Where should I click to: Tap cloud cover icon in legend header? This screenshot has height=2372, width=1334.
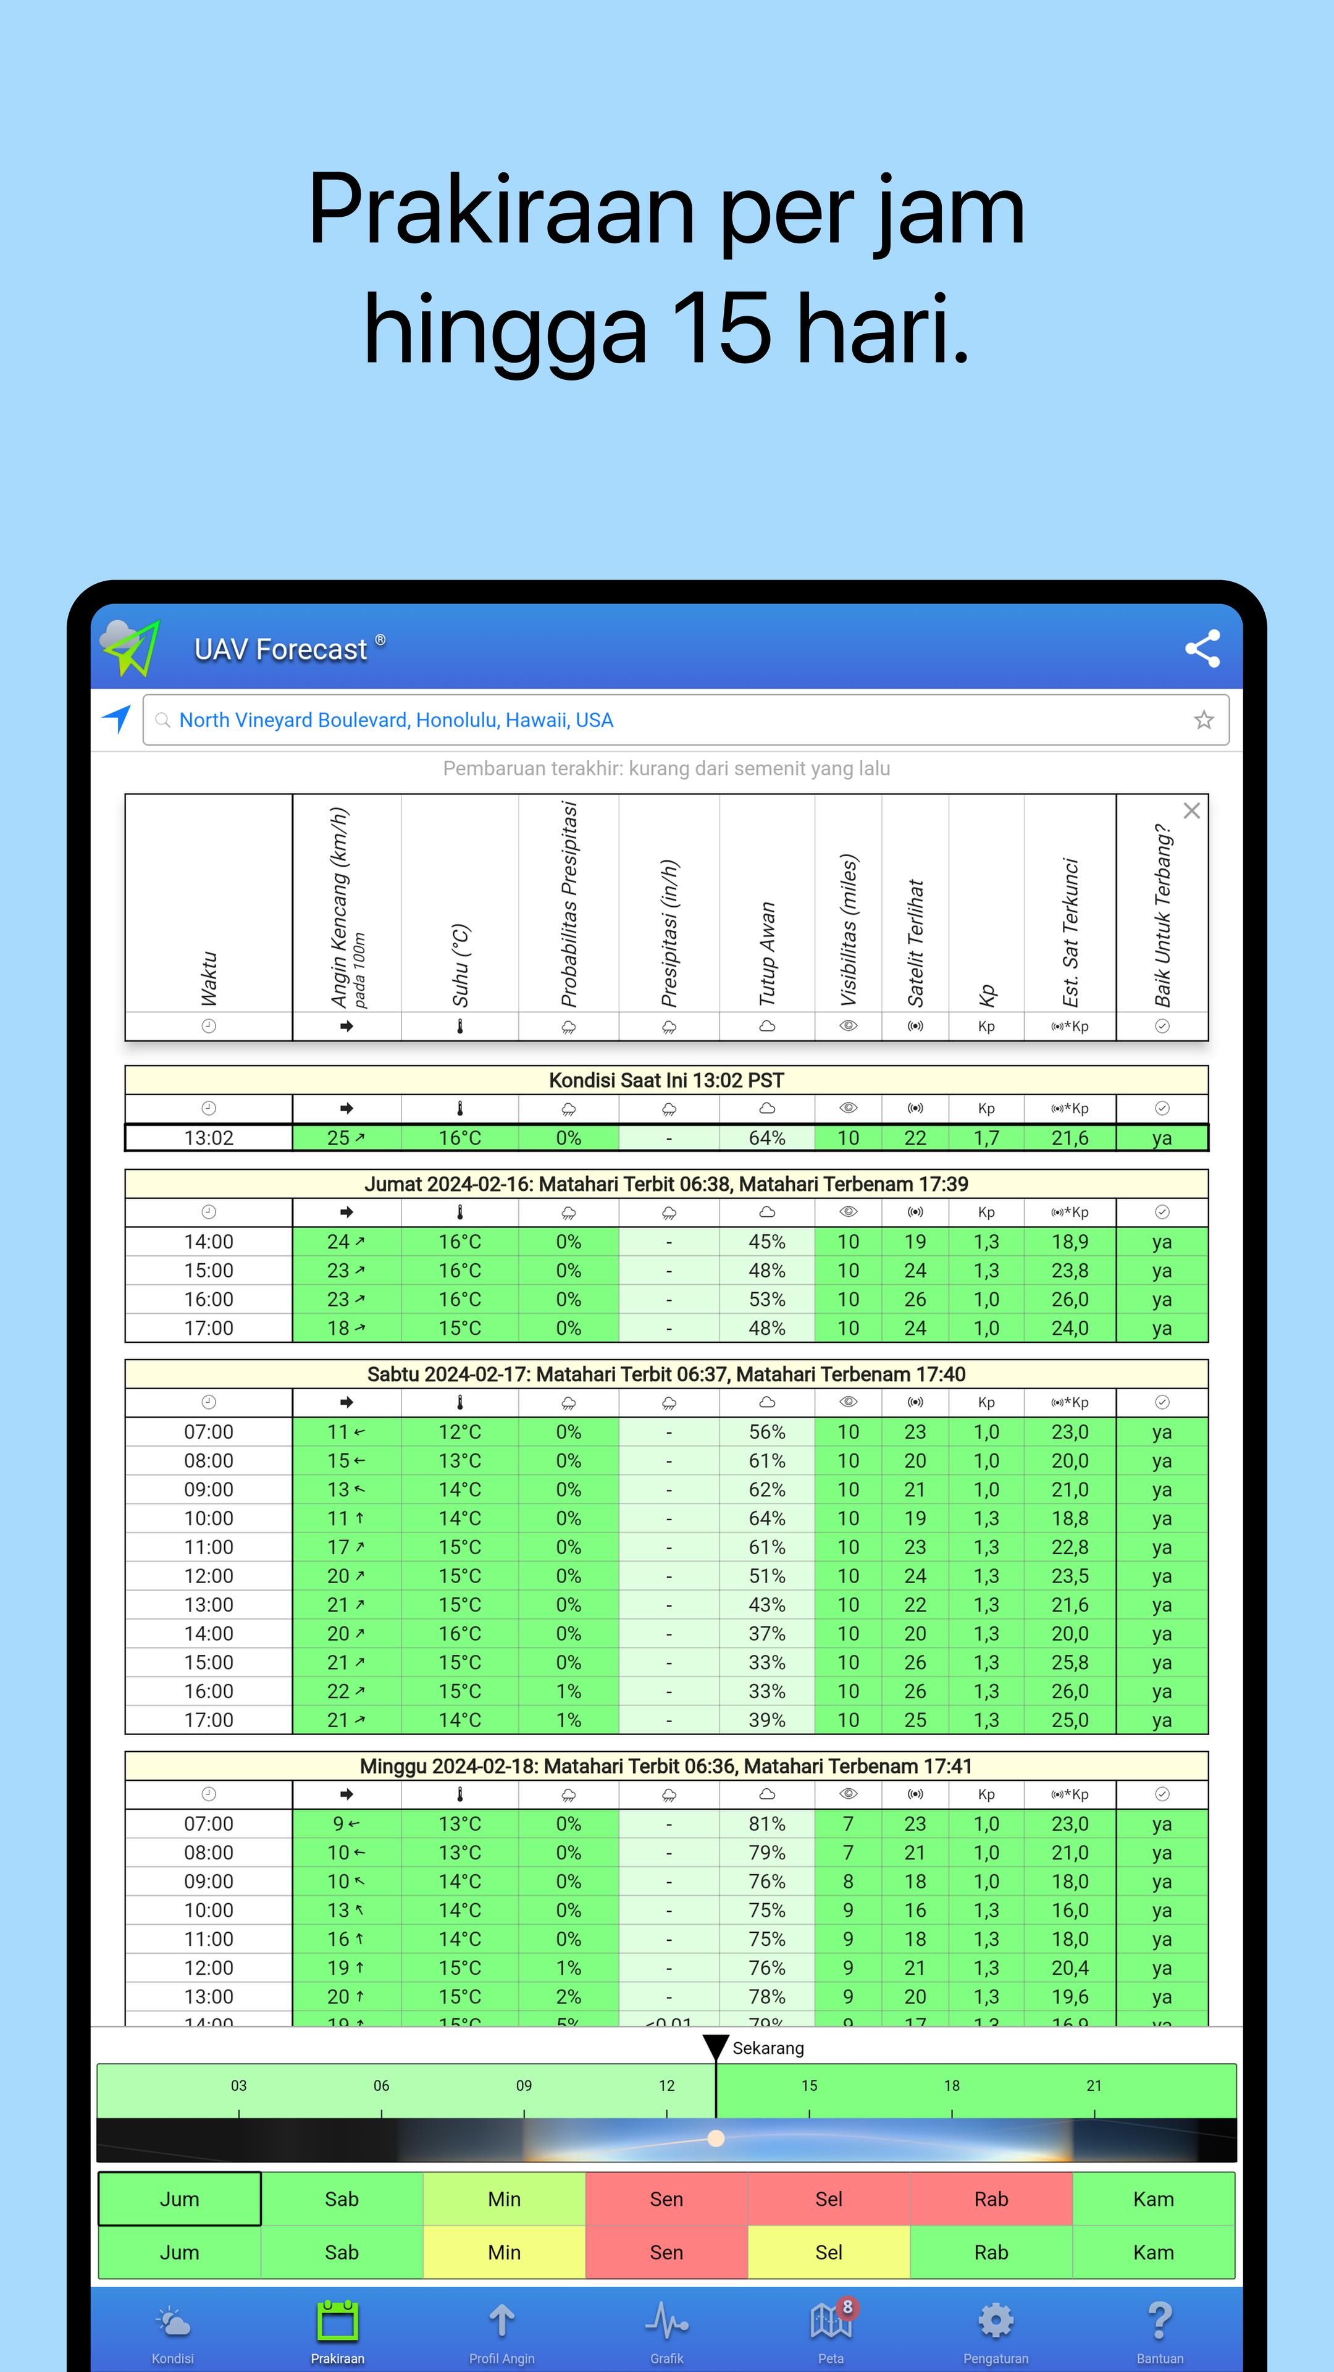(766, 1026)
